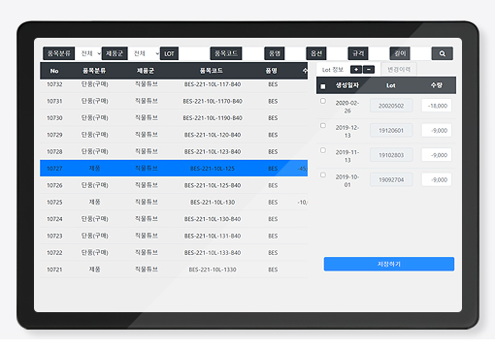Click the lot number field 19092704

(x=391, y=179)
